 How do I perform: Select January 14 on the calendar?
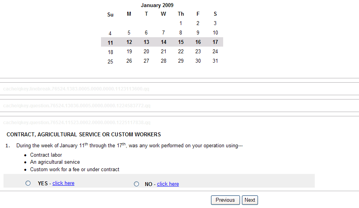[x=164, y=42]
